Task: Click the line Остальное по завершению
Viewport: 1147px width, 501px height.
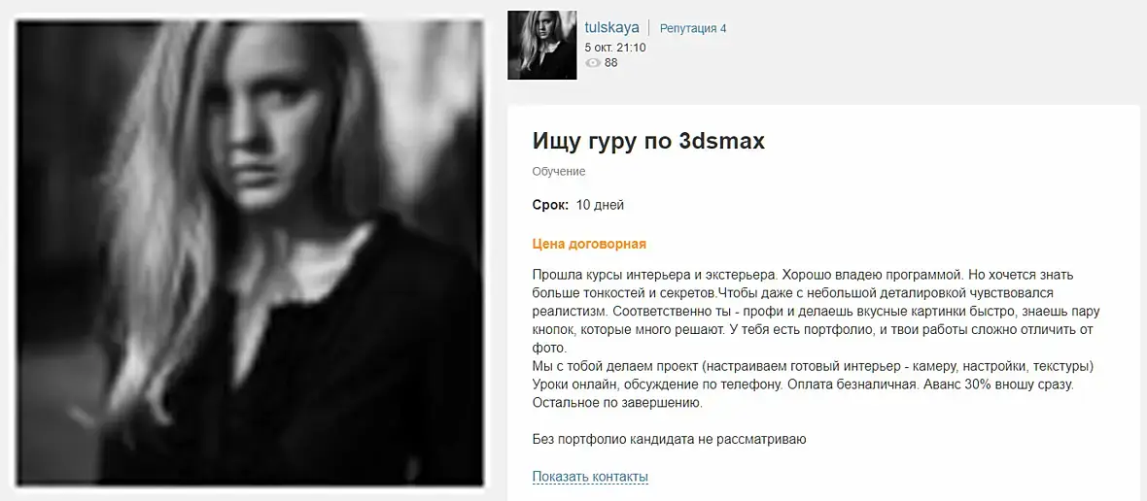Action: 617,402
